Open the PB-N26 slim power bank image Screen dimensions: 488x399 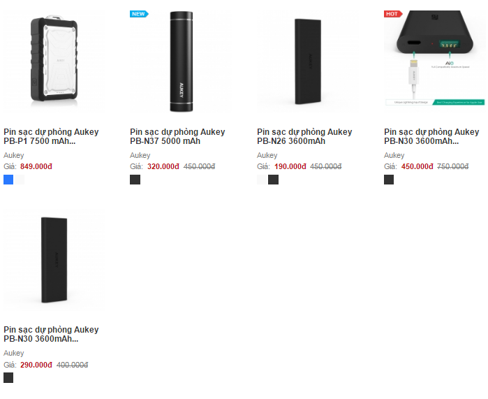308,61
